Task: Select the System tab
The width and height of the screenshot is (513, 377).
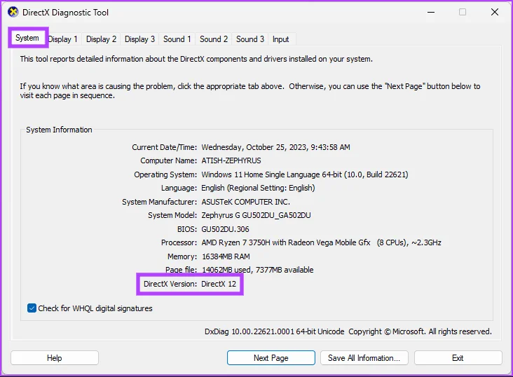Action: point(27,38)
